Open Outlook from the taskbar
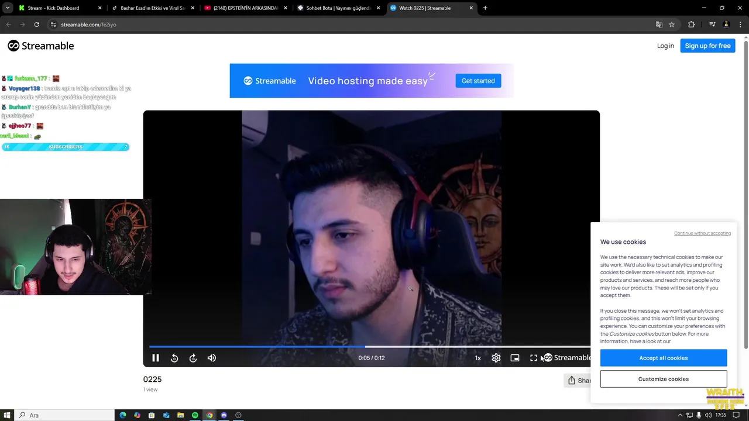 [166, 415]
